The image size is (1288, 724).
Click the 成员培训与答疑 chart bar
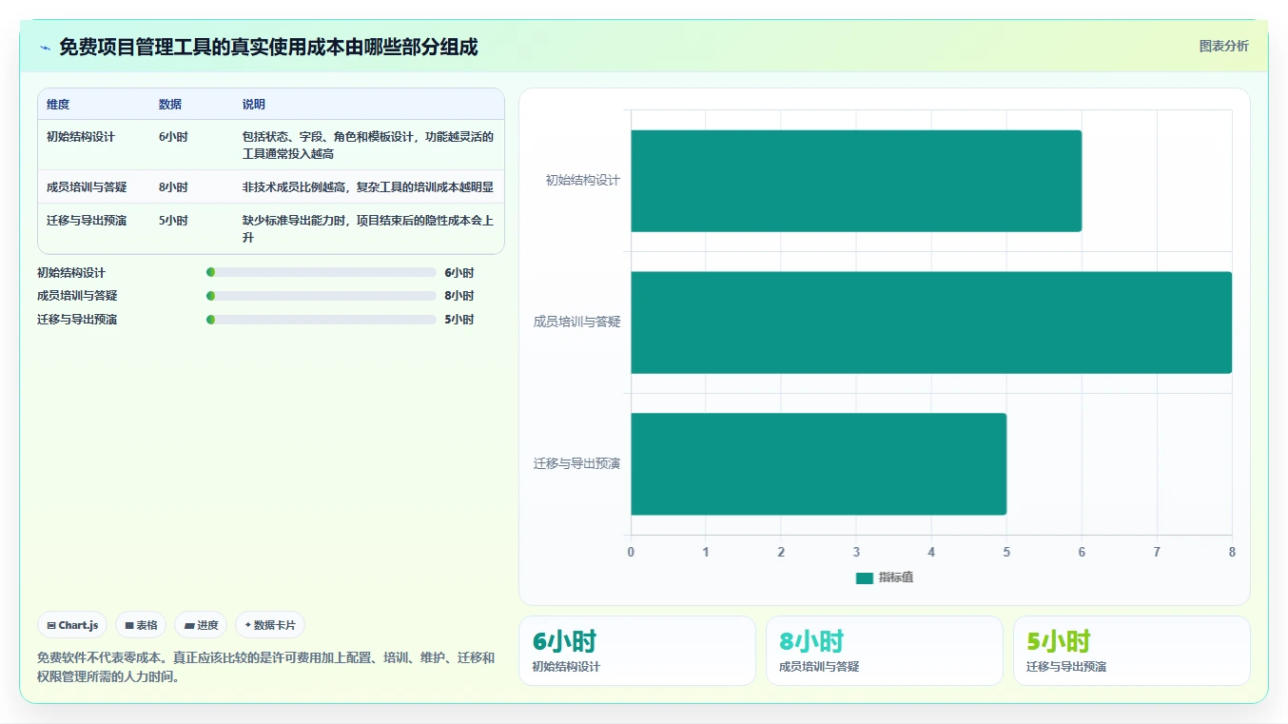click(931, 323)
